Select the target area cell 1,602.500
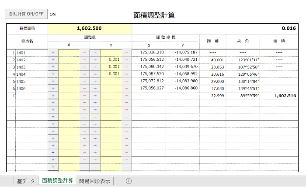 click(x=90, y=28)
